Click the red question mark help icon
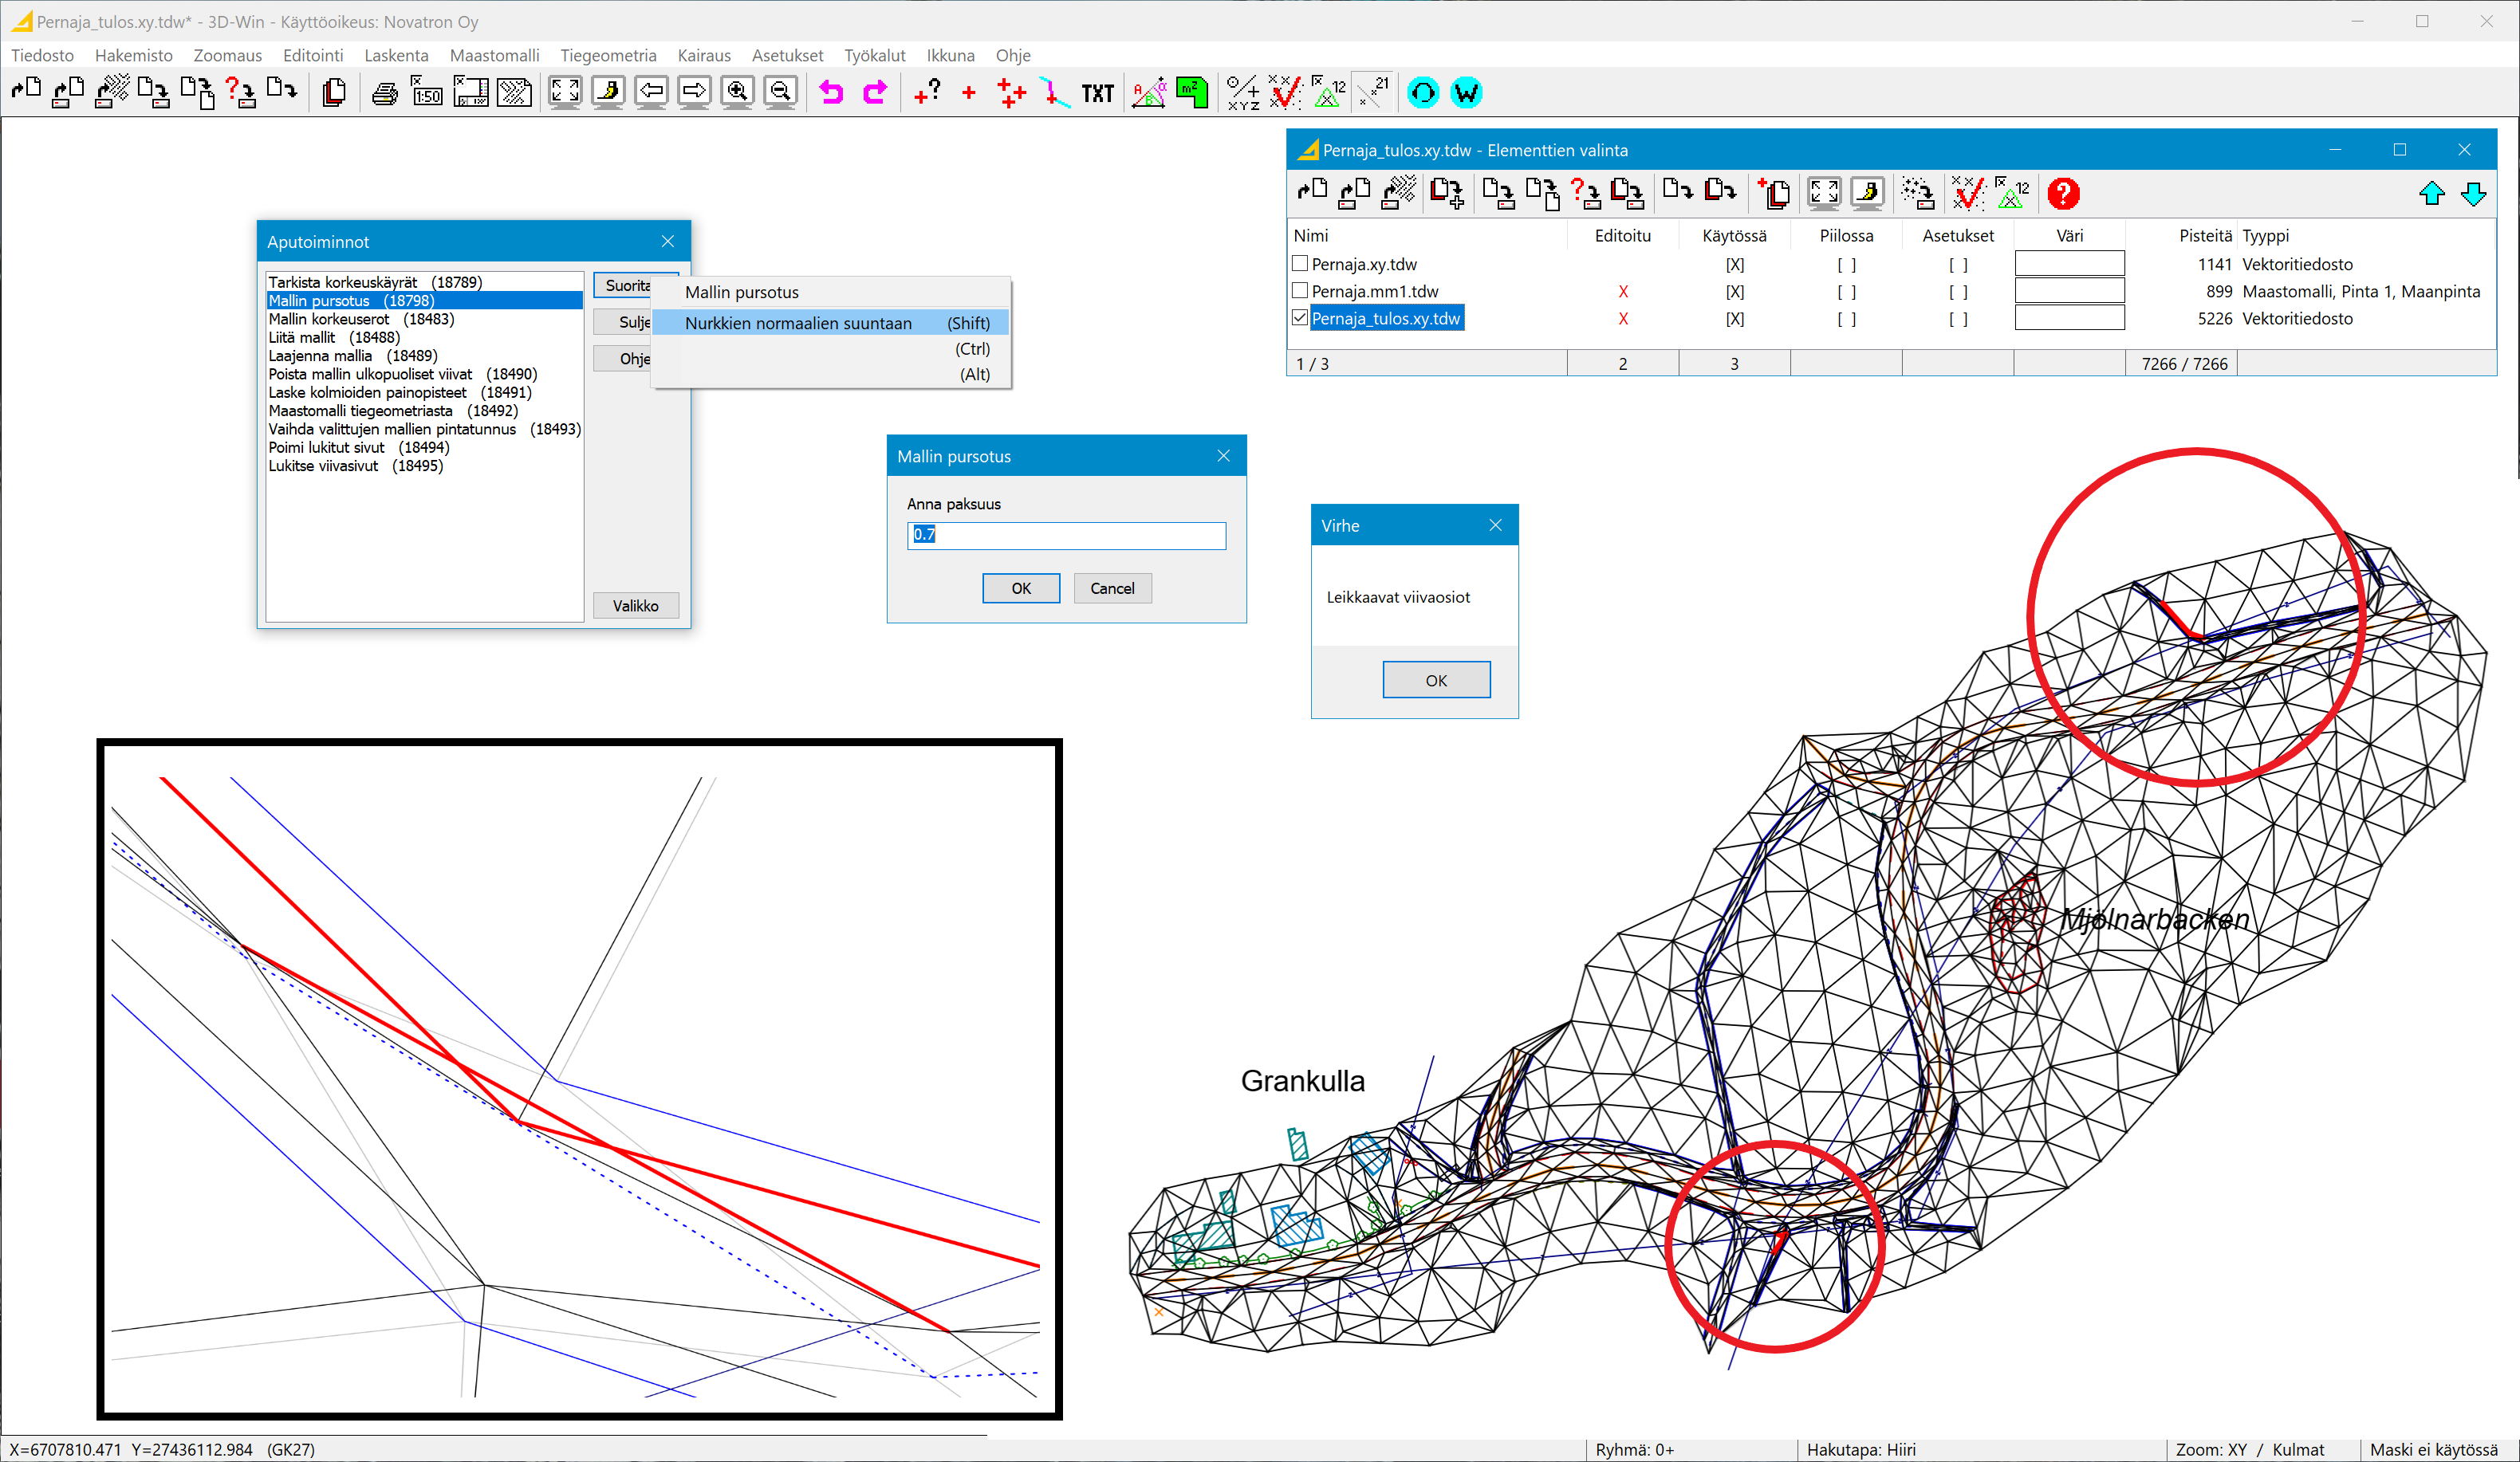This screenshot has width=2520, height=1462. pos(2062,193)
